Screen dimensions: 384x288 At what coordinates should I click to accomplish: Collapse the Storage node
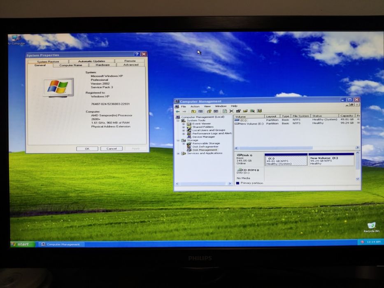tap(178, 140)
